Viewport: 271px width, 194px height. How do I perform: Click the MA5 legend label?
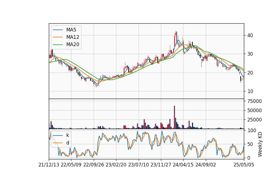tap(71, 30)
